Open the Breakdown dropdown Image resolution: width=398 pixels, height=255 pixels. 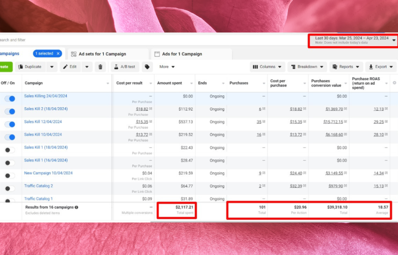click(307, 67)
